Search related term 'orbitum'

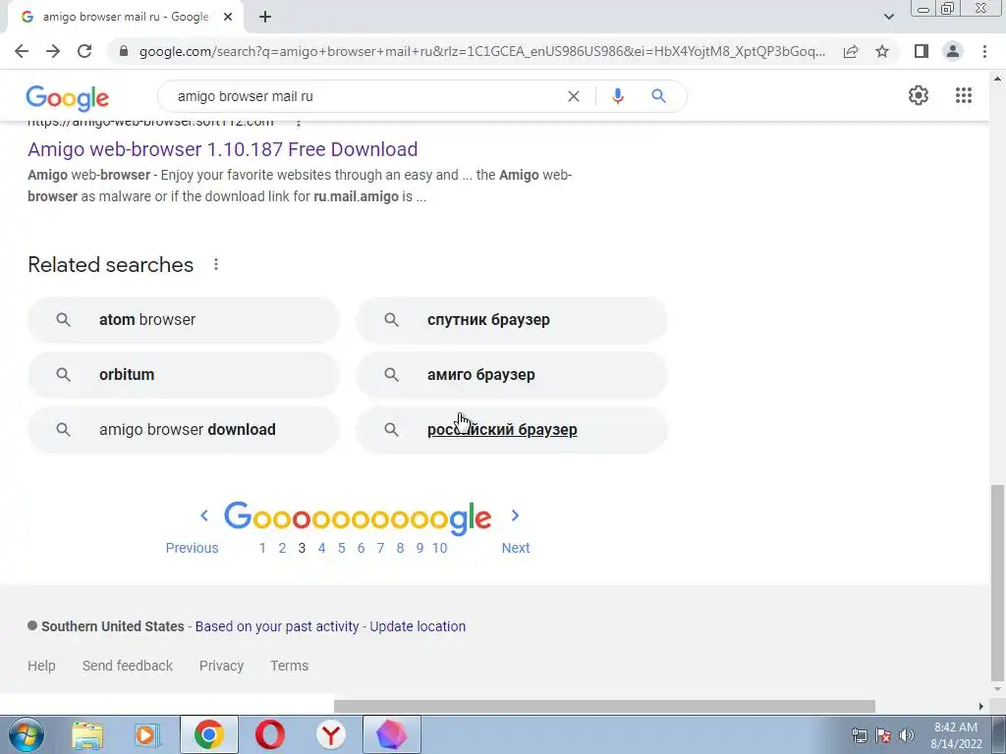pos(183,374)
